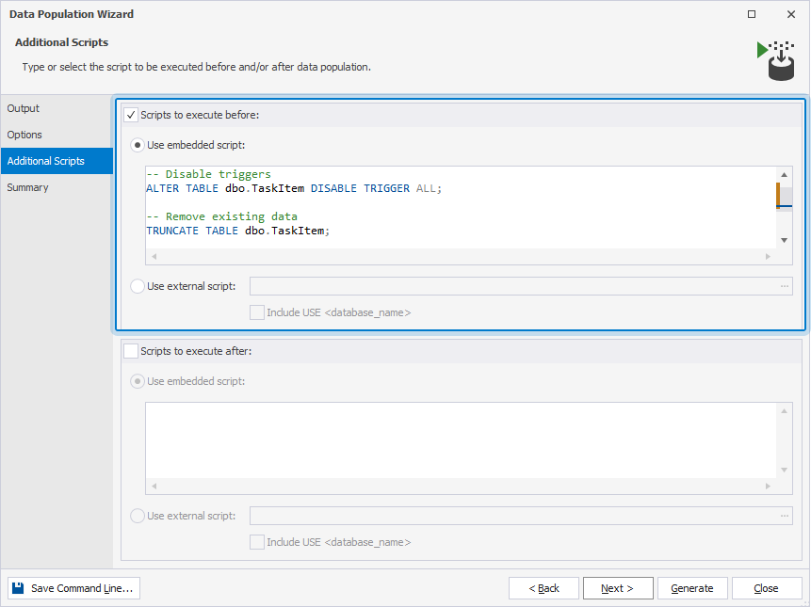Close the wizard with the X icon
This screenshot has height=607, width=811.
791,14
